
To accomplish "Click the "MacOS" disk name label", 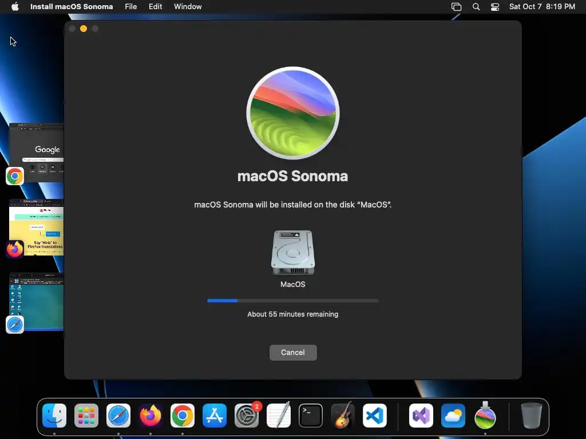I will click(x=292, y=285).
